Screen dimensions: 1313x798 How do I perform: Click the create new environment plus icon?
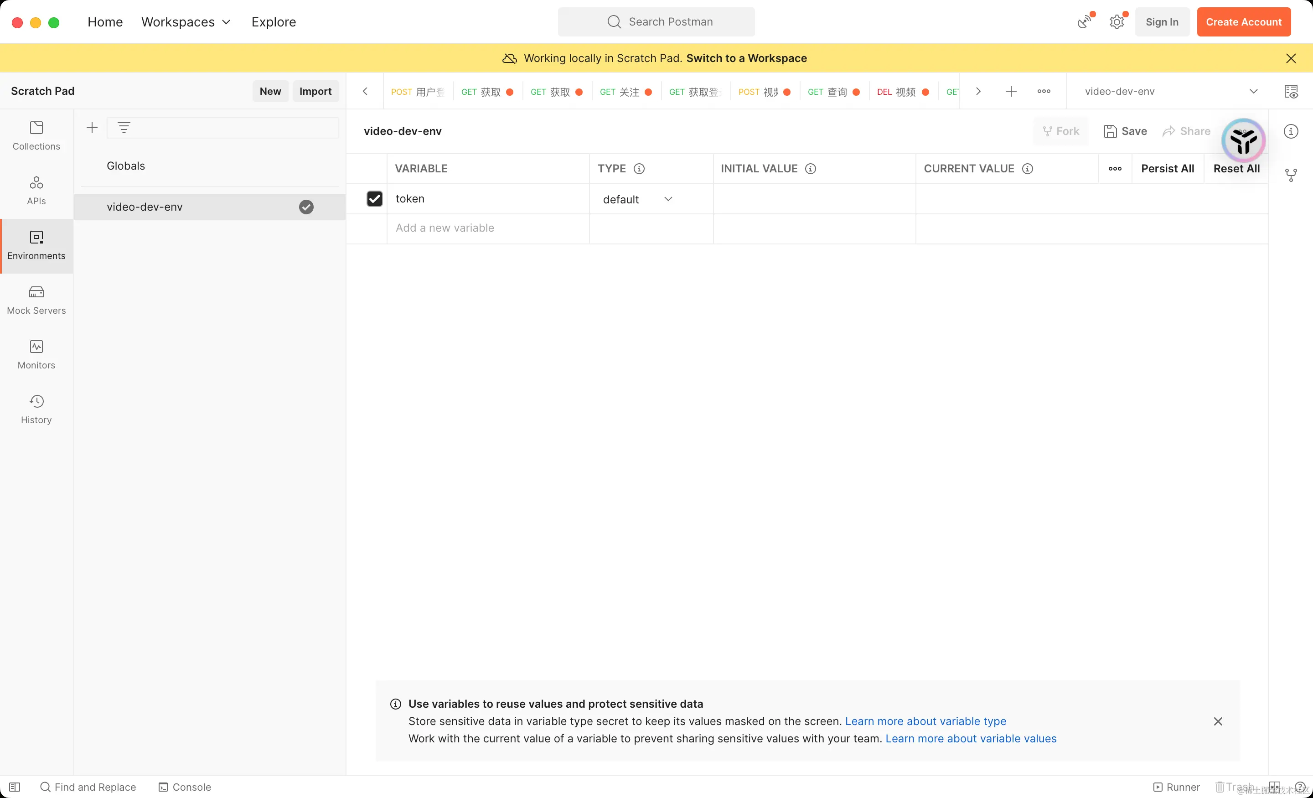tap(92, 127)
